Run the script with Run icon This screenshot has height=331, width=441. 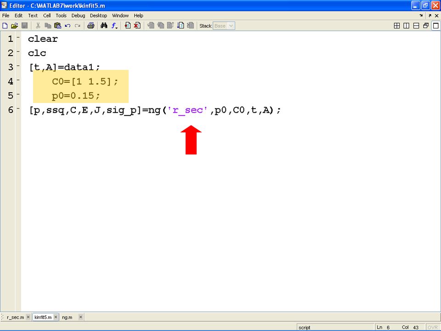coord(180,26)
